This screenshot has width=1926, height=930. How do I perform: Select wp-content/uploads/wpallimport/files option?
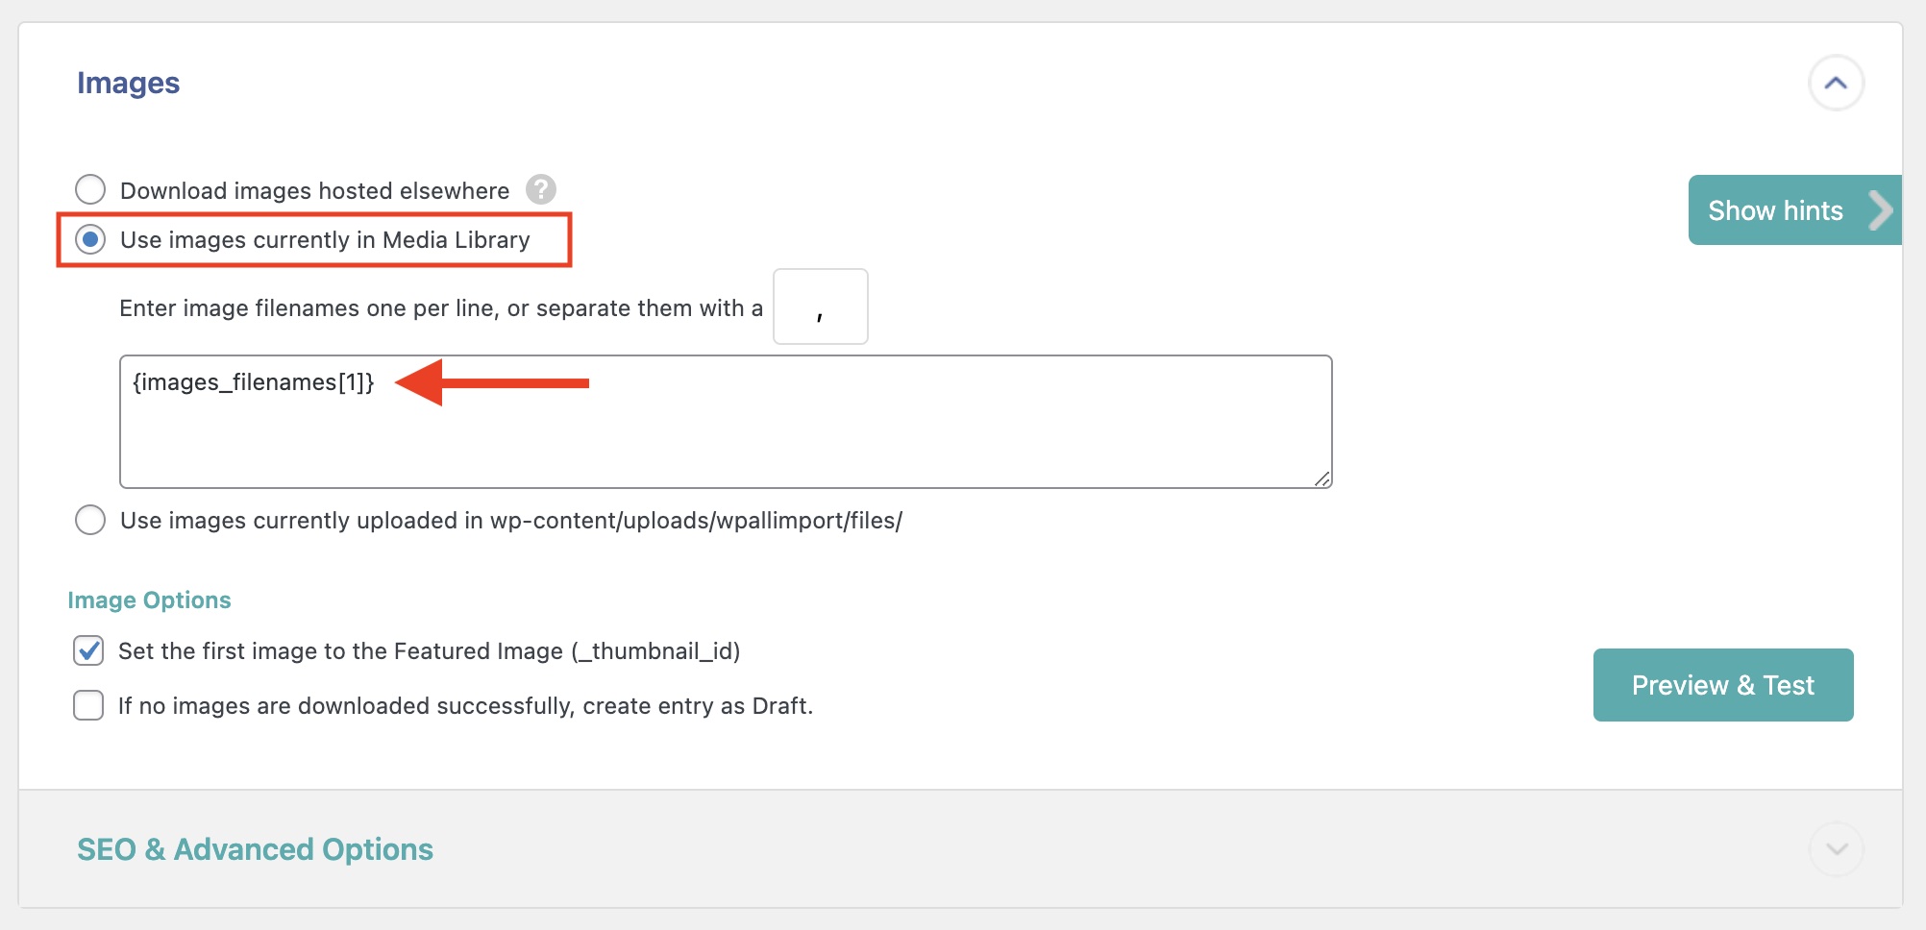point(90,520)
